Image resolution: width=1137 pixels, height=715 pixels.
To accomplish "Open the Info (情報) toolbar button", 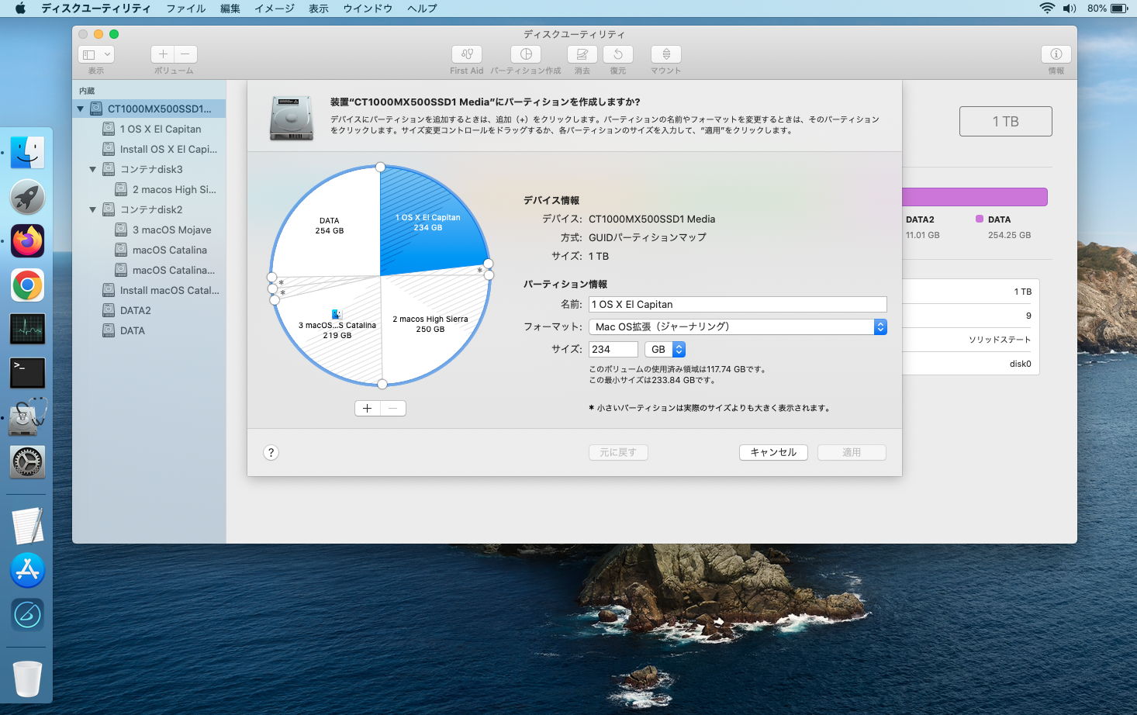I will [1056, 54].
